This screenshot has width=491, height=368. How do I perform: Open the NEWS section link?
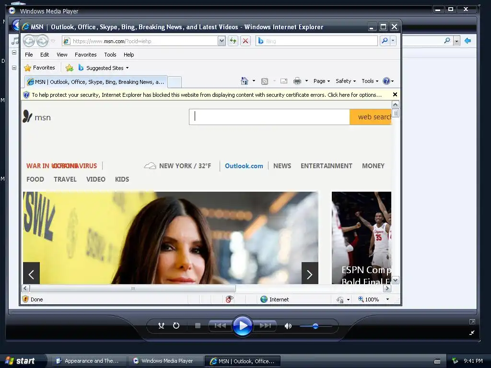point(282,166)
